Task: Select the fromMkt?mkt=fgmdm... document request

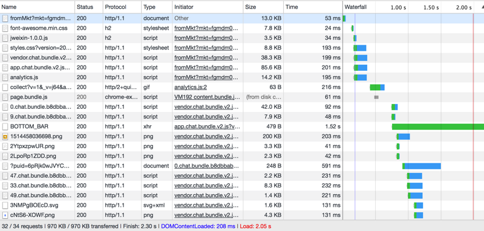Action: [242, 18]
